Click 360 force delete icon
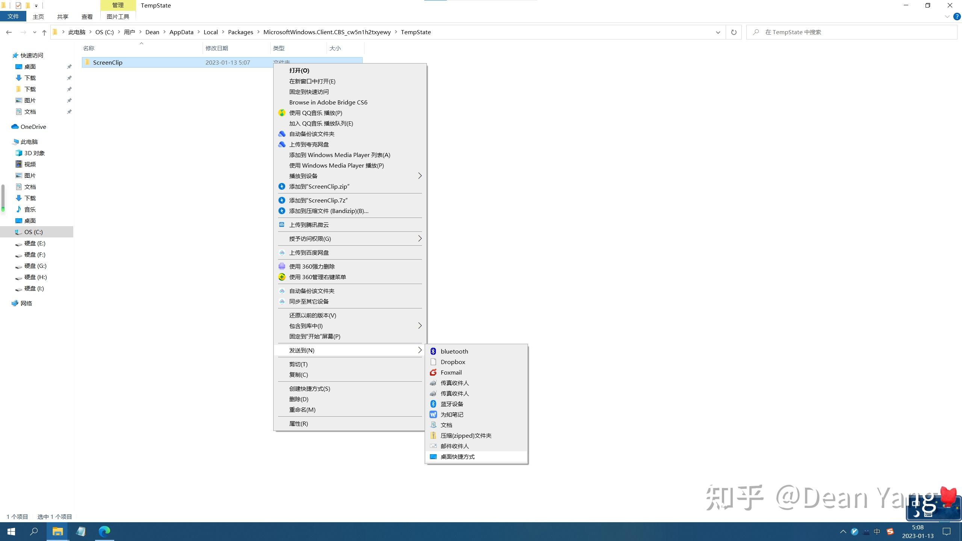The image size is (962, 541). click(x=282, y=266)
